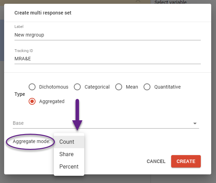Select Share in the aggregate mode list
This screenshot has width=216, height=183.
pyautogui.click(x=67, y=154)
